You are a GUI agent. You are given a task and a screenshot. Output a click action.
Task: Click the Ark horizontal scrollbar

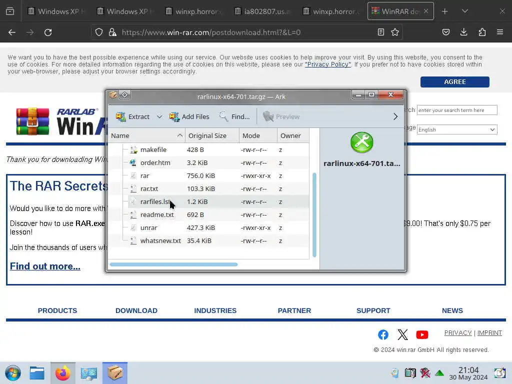tap(173, 264)
